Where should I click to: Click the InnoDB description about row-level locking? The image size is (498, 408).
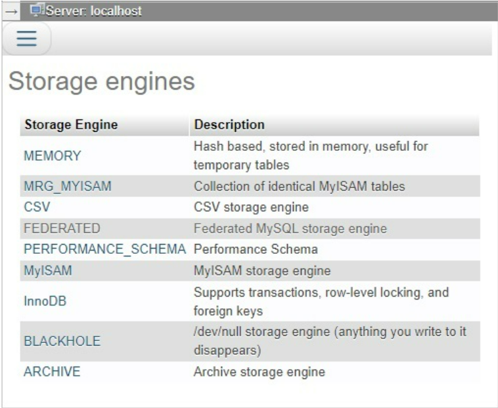[321, 301]
